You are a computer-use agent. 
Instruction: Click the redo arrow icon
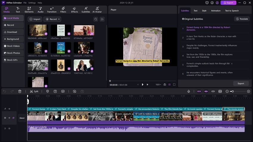tap(12, 91)
